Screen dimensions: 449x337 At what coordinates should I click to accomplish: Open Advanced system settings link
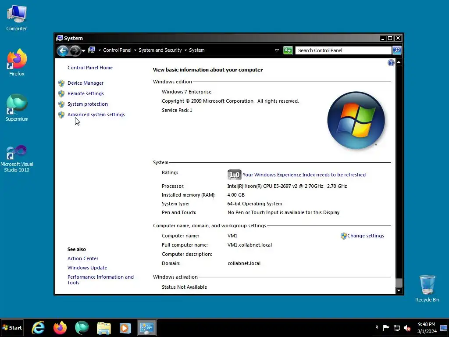click(x=96, y=115)
